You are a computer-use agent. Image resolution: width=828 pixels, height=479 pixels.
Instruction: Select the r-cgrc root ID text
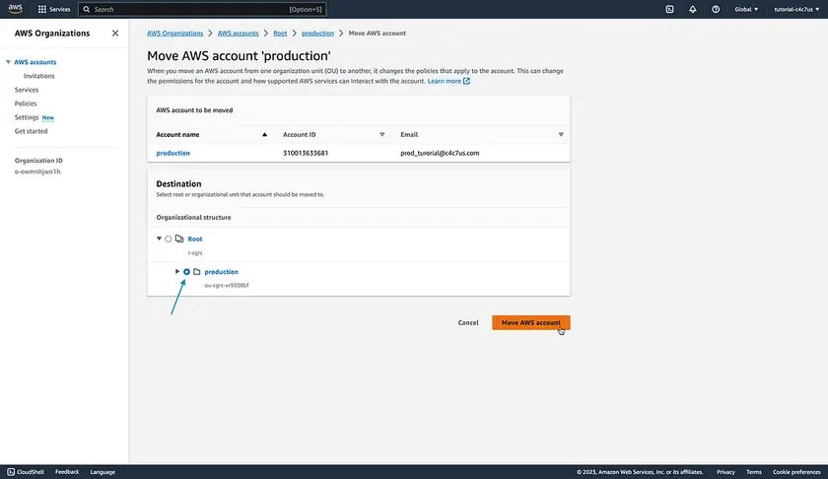[x=195, y=253]
